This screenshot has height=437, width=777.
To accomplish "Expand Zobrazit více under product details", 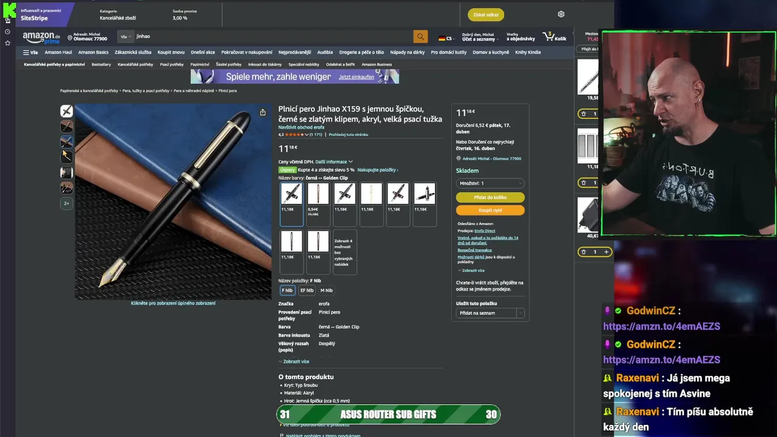I will point(294,361).
